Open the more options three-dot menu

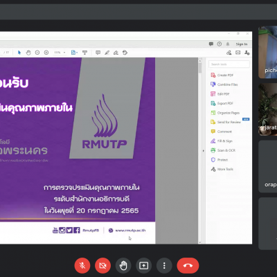click(164, 266)
